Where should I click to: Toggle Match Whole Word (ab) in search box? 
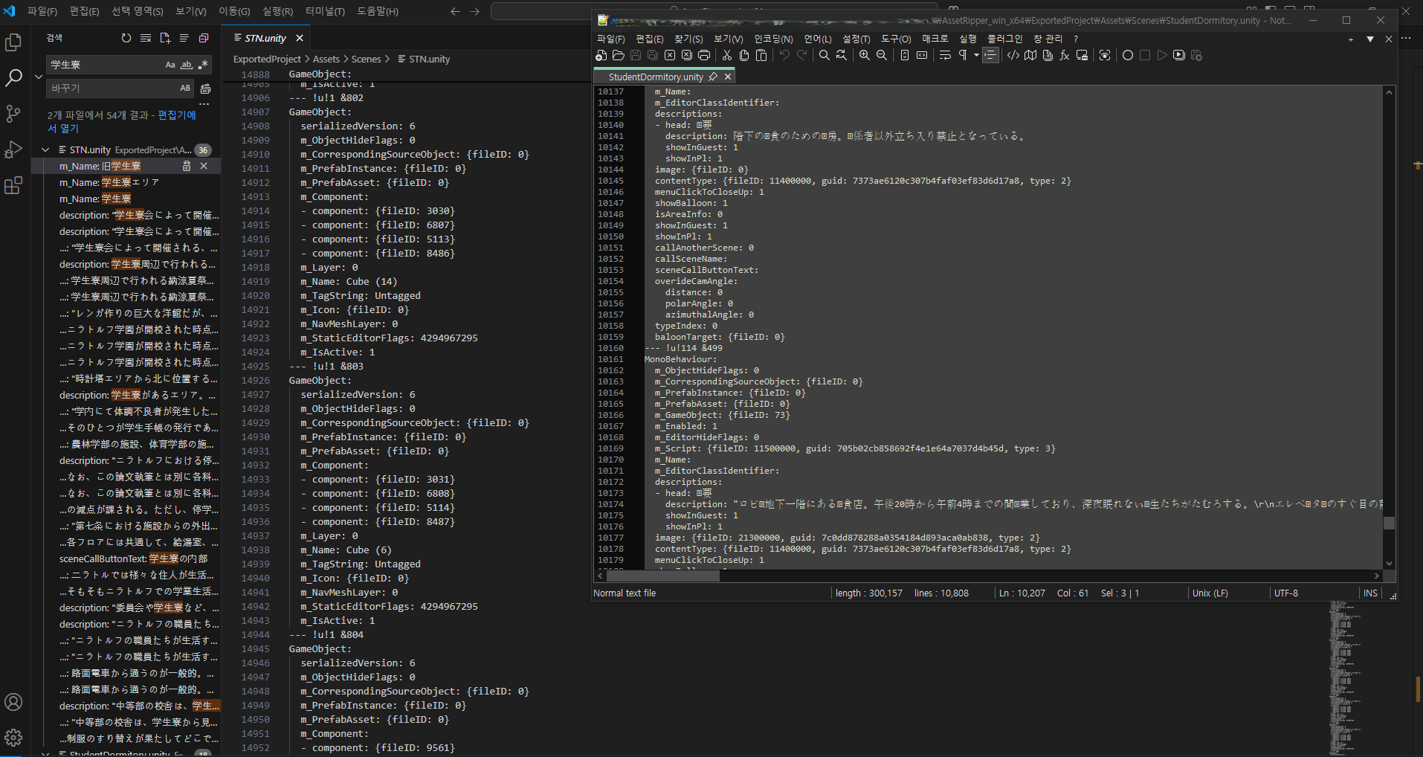coord(187,65)
